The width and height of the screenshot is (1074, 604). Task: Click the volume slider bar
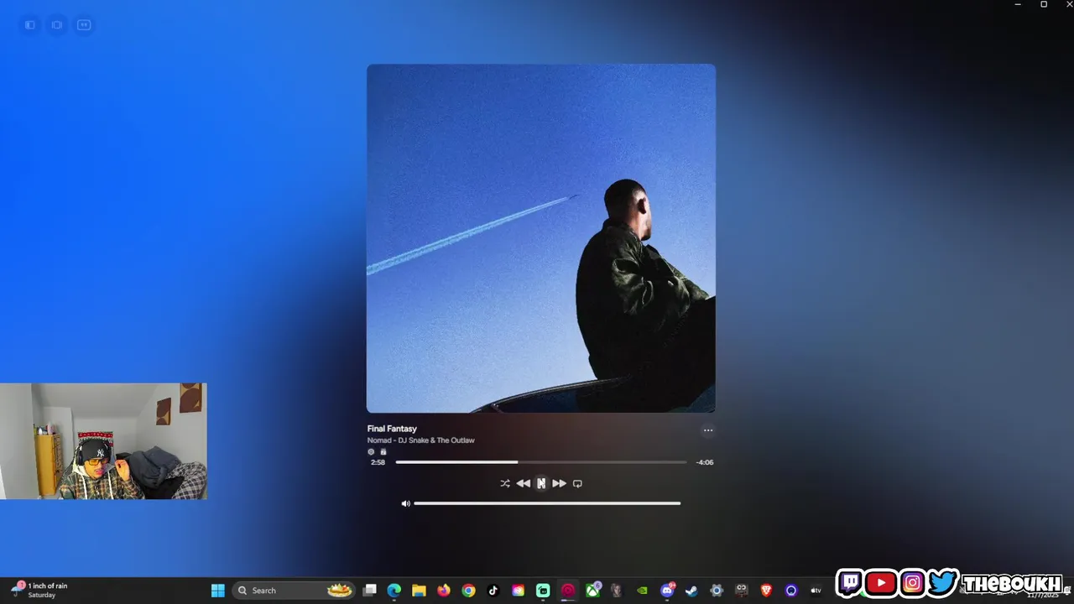[547, 503]
